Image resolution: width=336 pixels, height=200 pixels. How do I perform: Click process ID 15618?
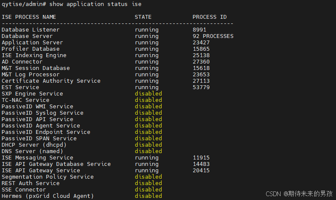click(201, 68)
